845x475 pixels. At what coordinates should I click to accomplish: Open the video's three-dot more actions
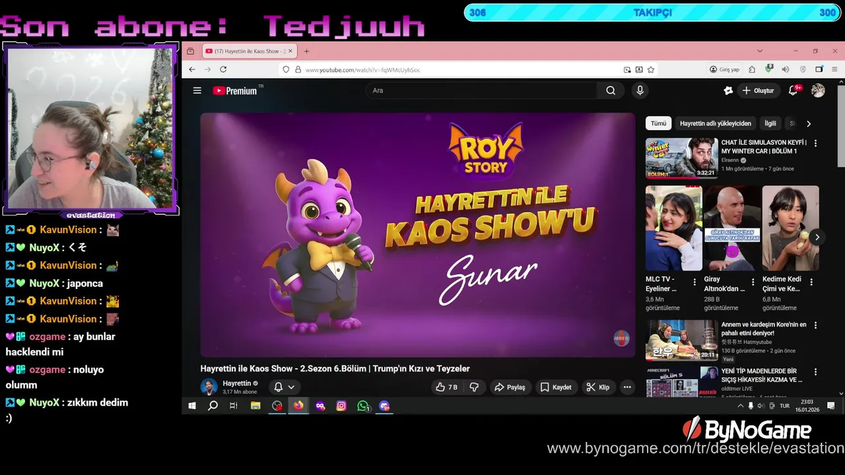click(627, 387)
